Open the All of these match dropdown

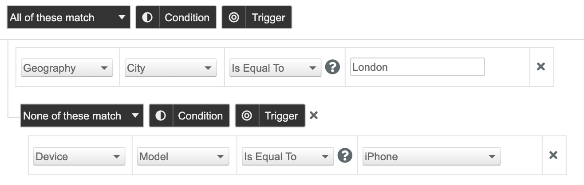coord(69,18)
